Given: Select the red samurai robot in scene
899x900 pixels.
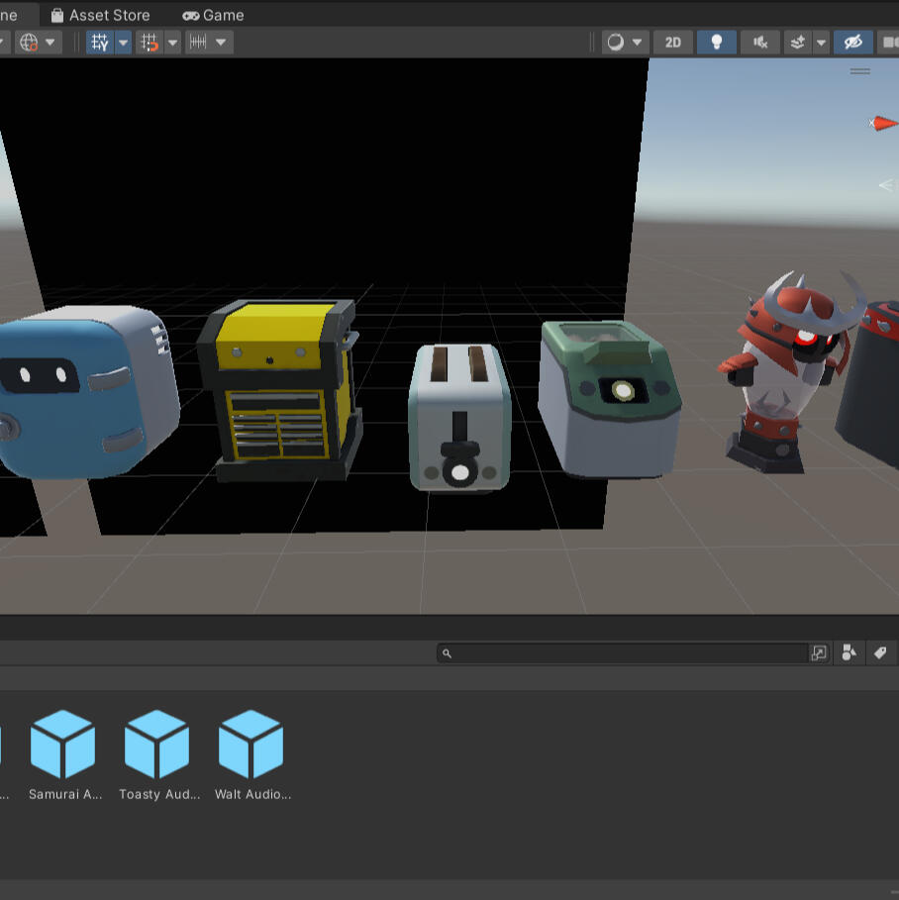Looking at the screenshot, I should click(x=786, y=373).
